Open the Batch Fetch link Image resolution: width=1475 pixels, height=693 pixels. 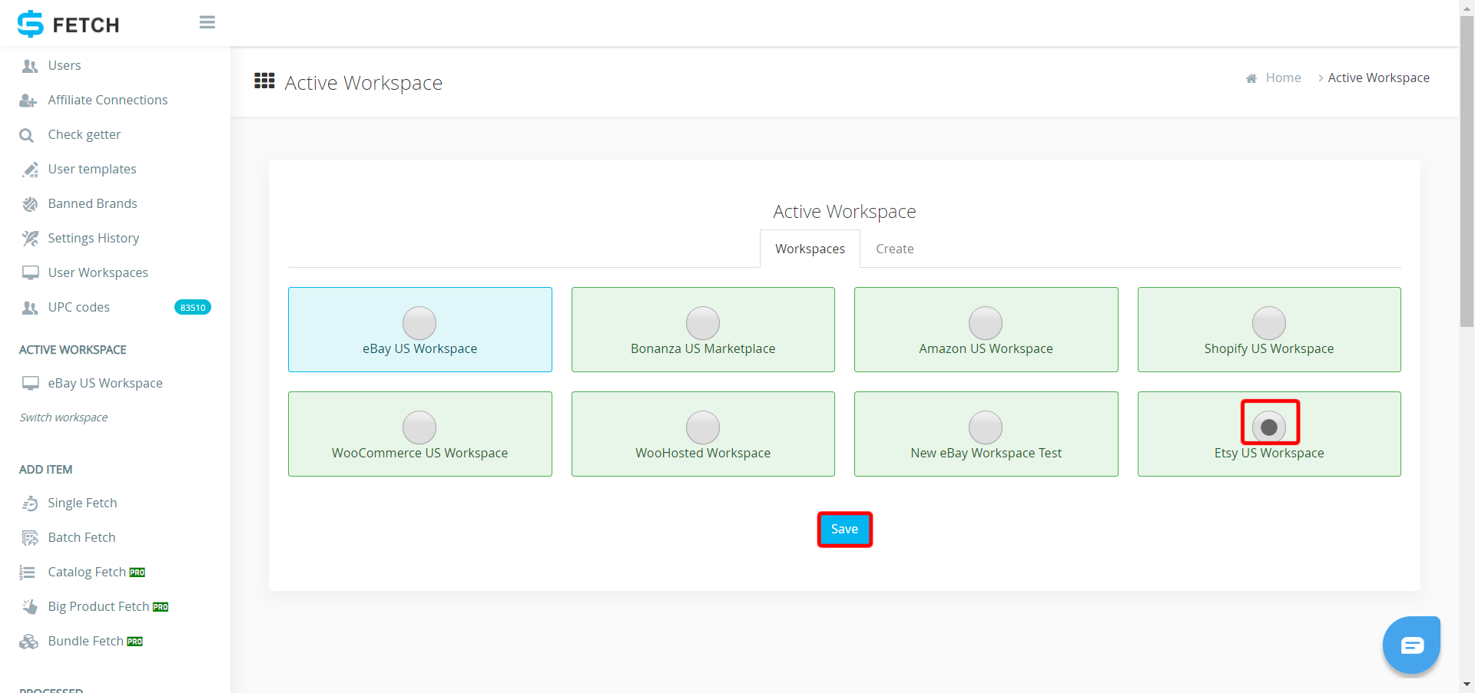point(81,537)
